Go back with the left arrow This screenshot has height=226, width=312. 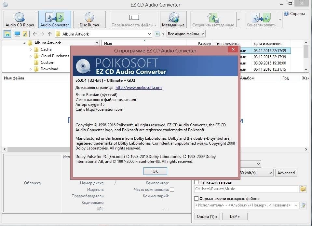35,34
